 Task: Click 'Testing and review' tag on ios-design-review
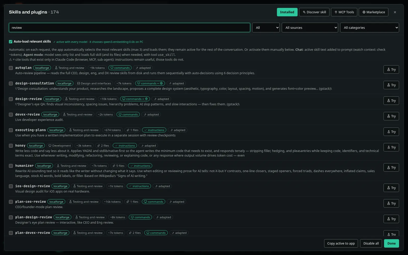pos(88,186)
